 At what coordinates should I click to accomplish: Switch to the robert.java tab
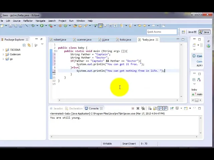[58, 40]
